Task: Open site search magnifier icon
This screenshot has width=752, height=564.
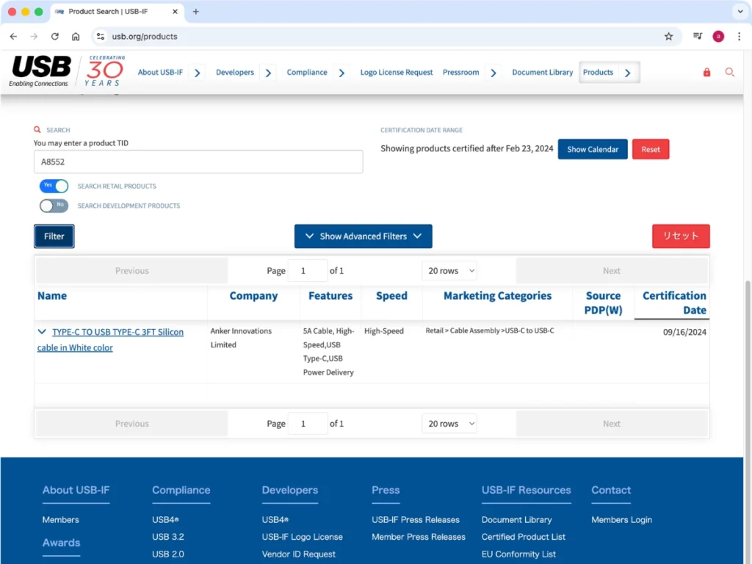Action: pyautogui.click(x=729, y=72)
